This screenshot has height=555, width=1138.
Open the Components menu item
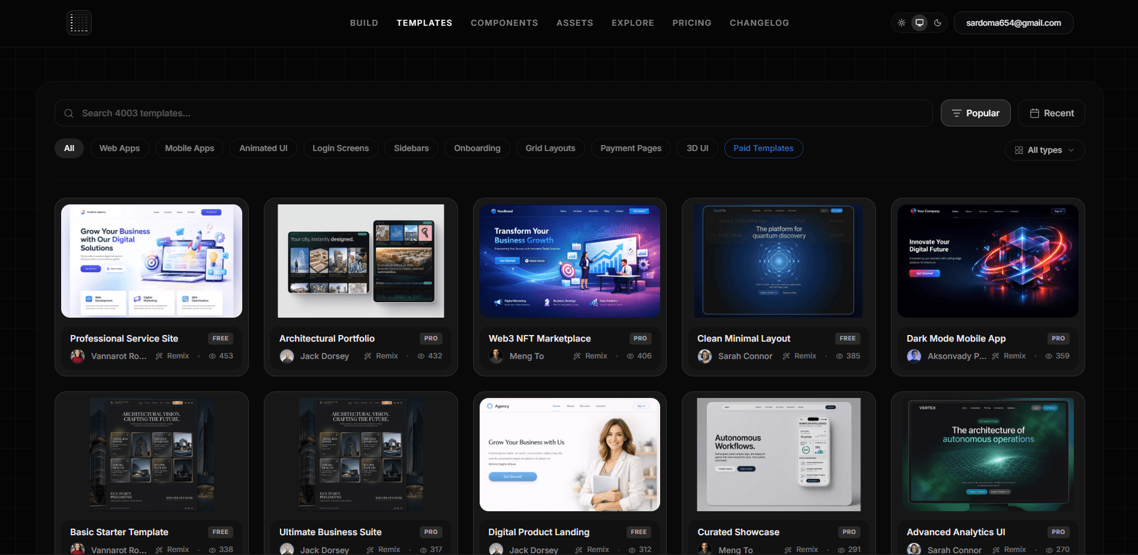(504, 23)
